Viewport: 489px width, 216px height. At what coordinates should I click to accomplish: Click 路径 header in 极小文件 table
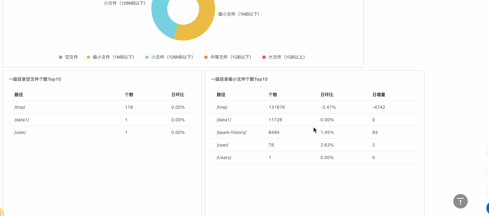click(x=221, y=95)
